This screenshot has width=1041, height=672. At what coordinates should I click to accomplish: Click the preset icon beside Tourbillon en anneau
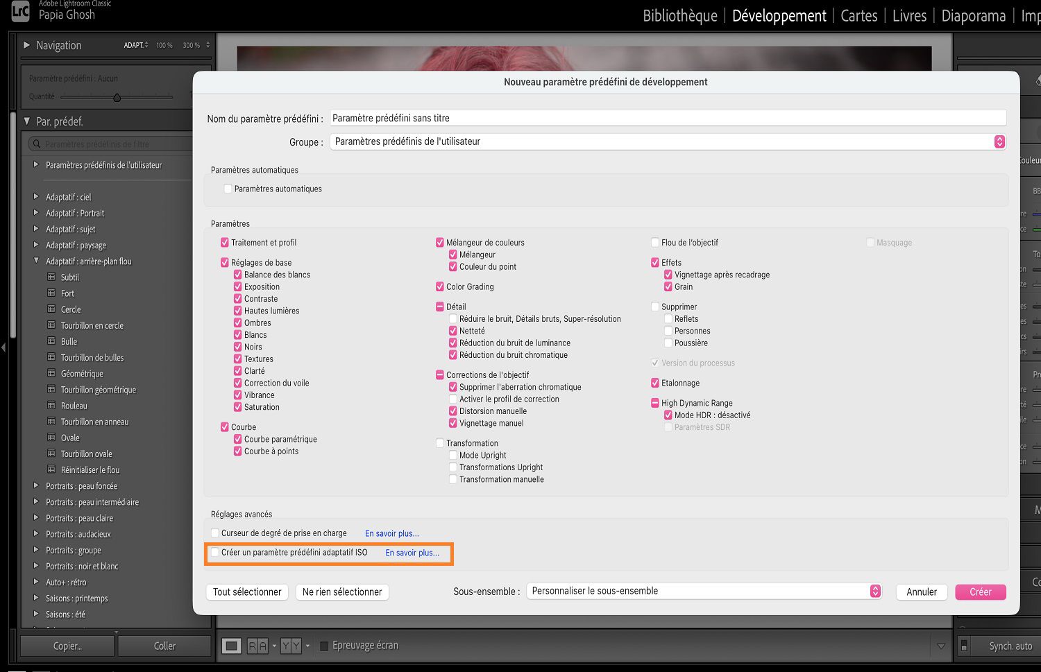click(x=51, y=421)
